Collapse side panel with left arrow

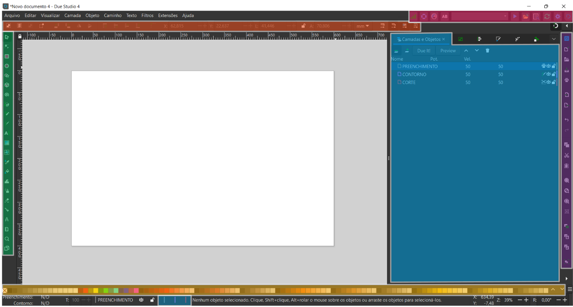[x=567, y=26]
